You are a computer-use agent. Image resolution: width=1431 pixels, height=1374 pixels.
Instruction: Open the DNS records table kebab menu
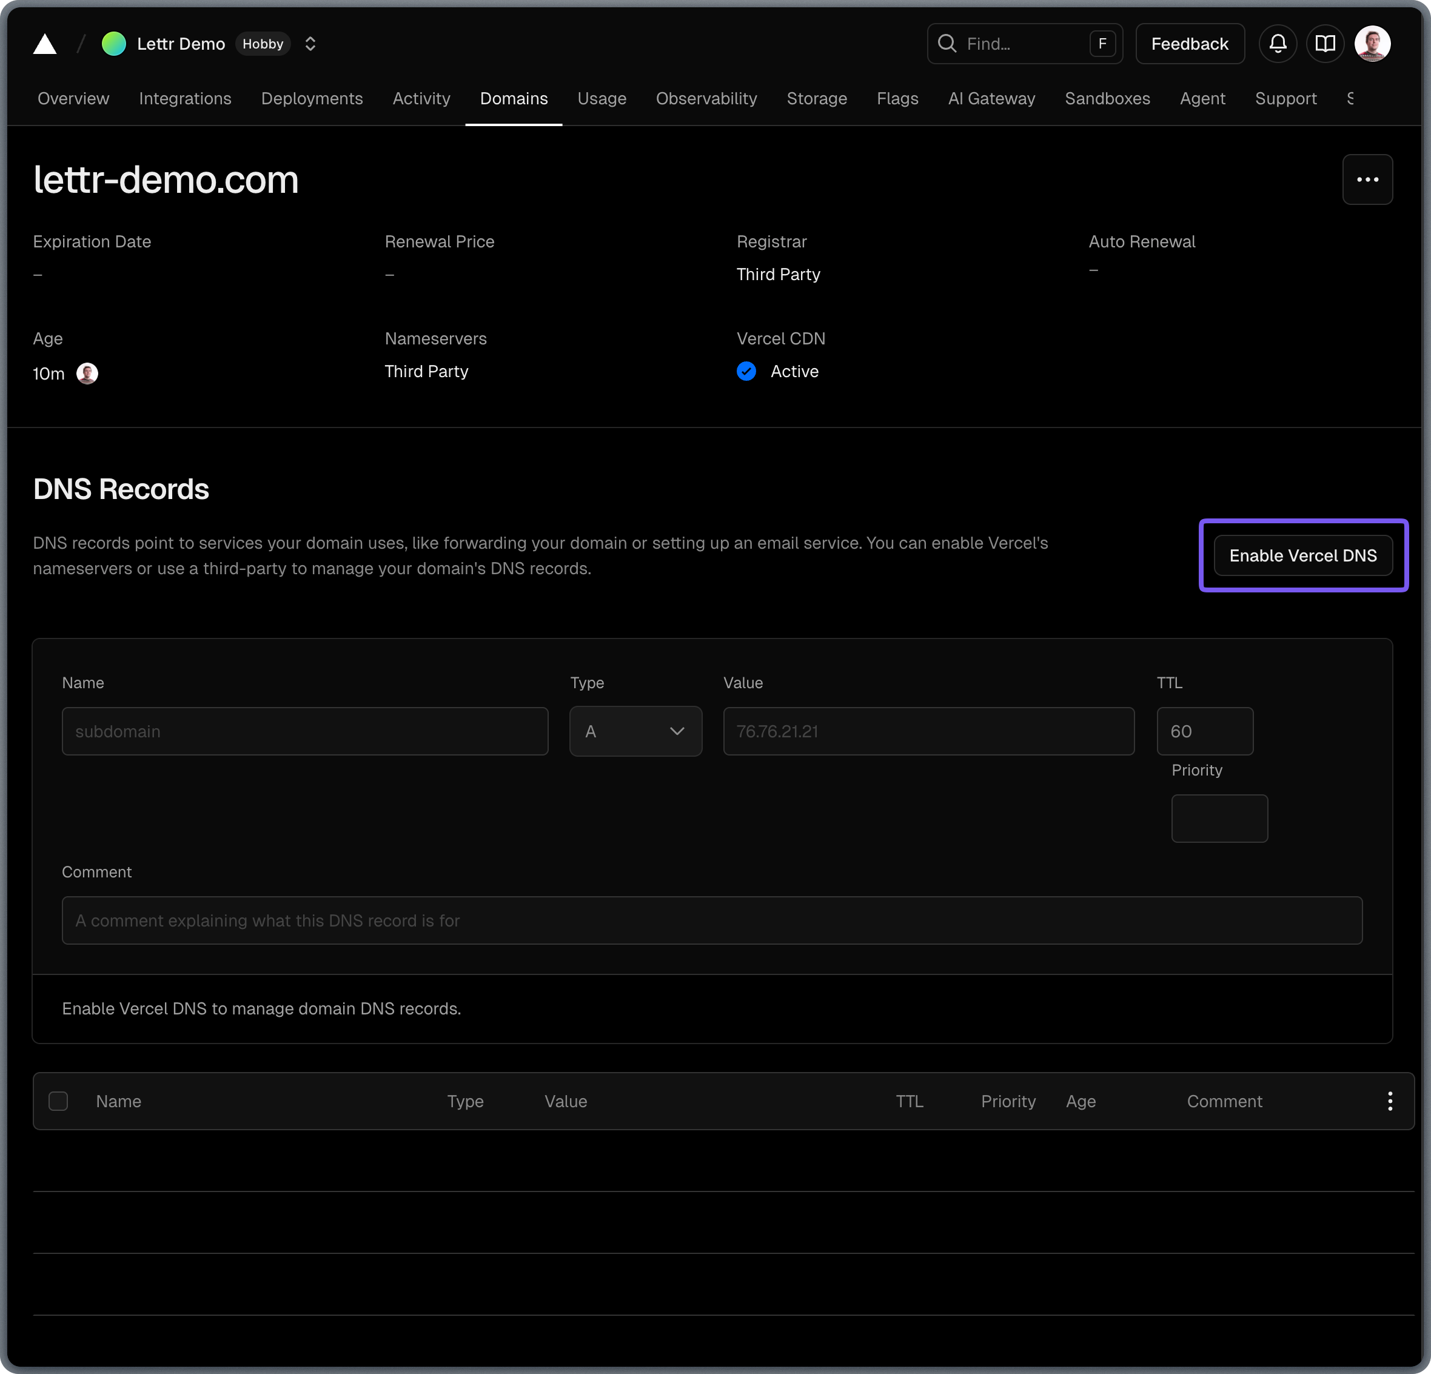[1390, 1101]
